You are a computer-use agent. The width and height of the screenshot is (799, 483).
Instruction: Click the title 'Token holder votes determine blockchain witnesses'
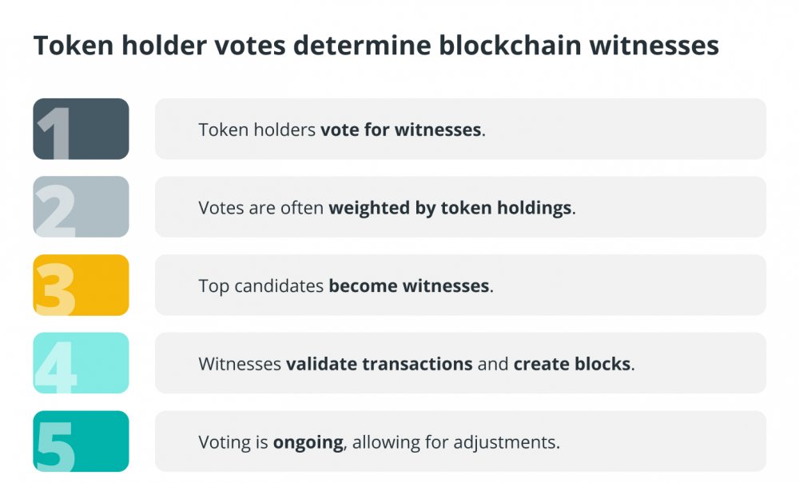[376, 46]
